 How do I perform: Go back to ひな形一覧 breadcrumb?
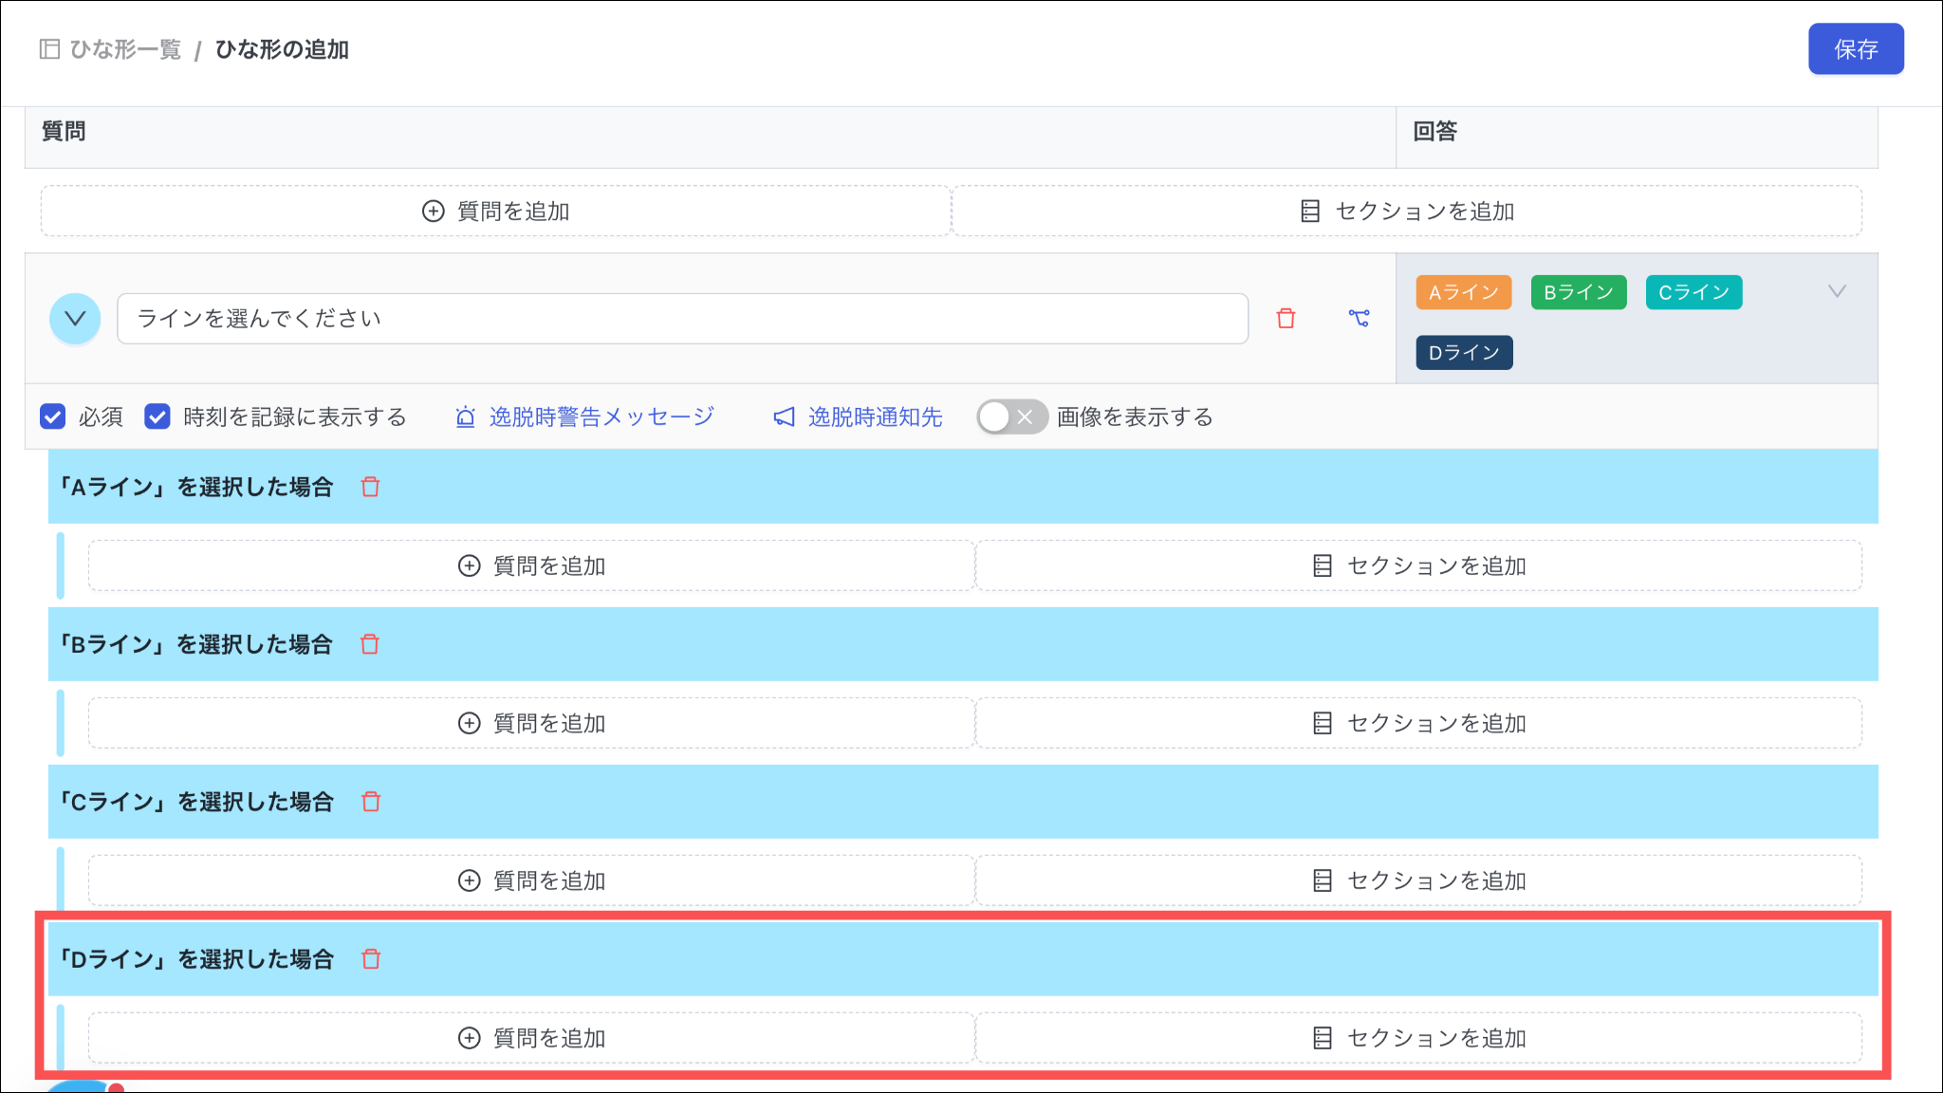pyautogui.click(x=124, y=49)
